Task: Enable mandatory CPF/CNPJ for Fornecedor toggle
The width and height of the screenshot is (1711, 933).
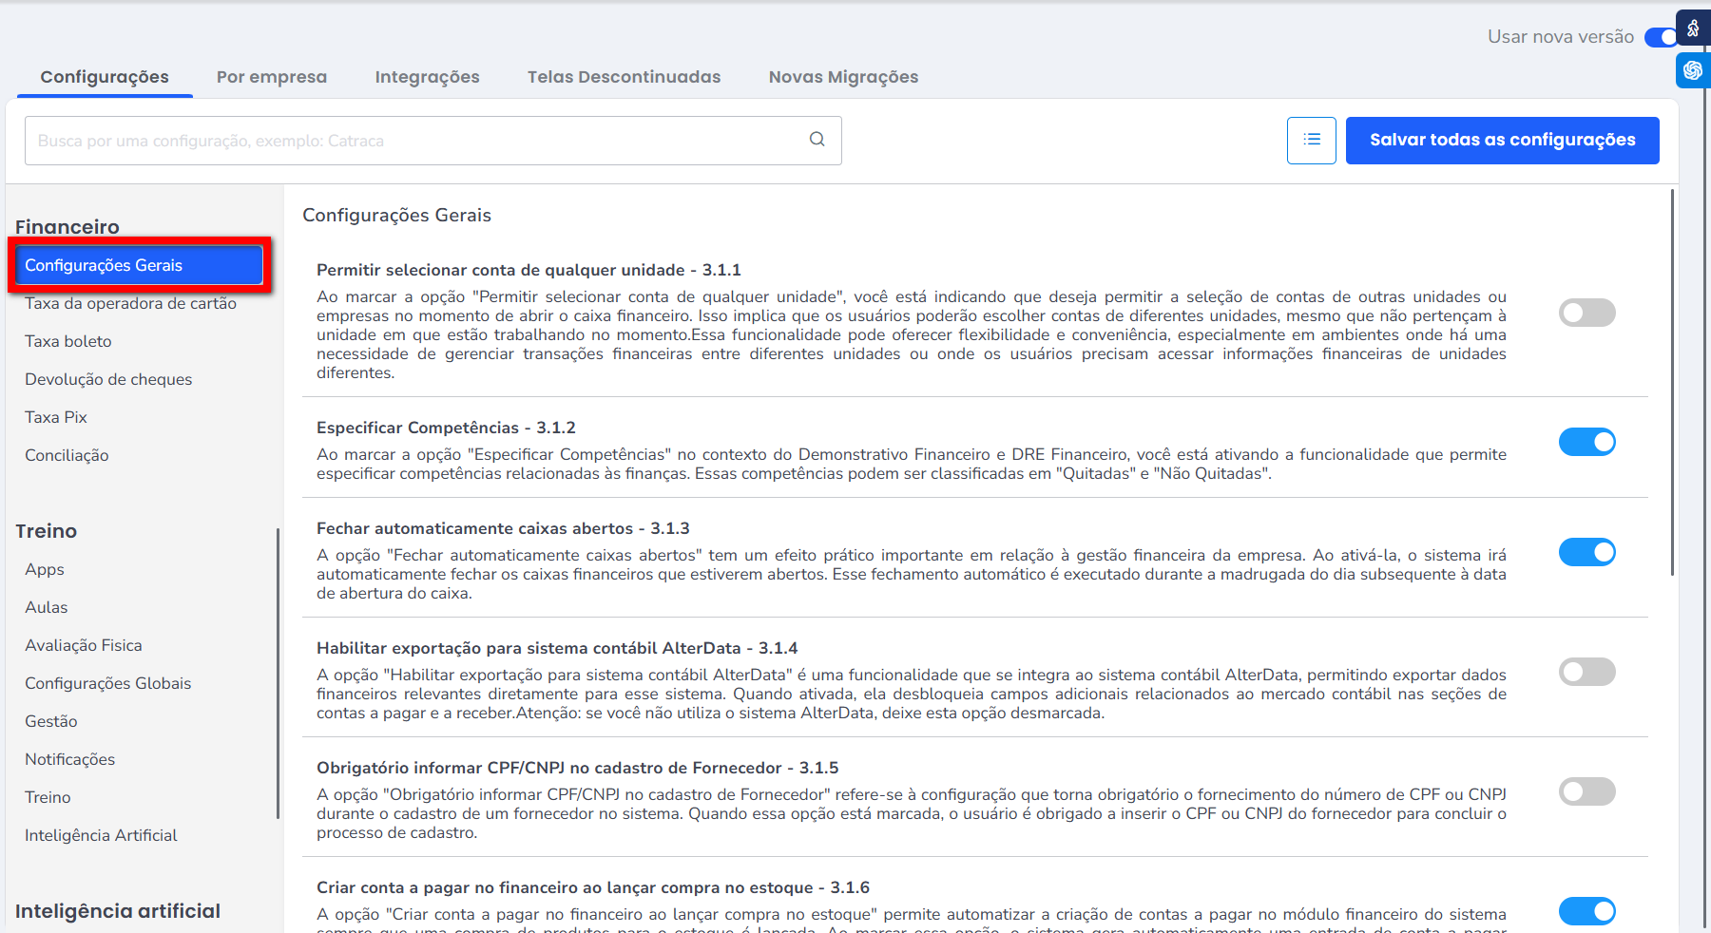Action: [x=1586, y=791]
